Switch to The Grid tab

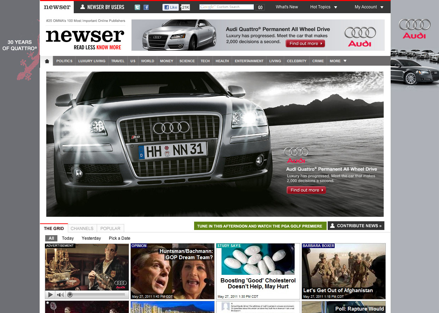point(54,228)
